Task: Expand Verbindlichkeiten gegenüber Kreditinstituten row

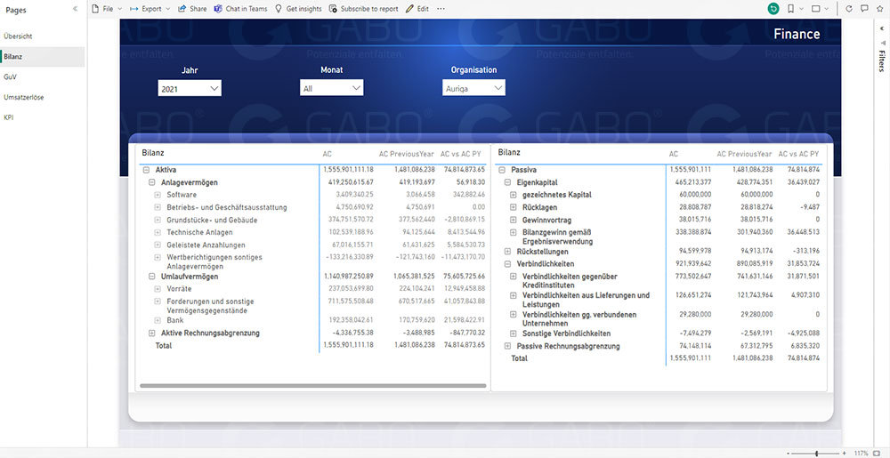Action: click(514, 277)
